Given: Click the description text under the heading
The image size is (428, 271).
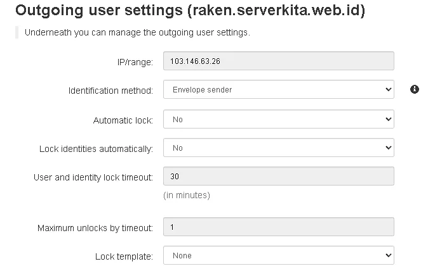Looking at the screenshot, I should (x=136, y=32).
